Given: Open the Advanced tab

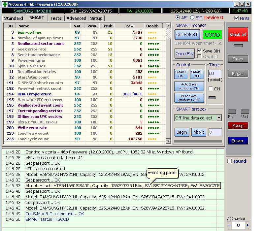Looking at the screenshot, I should (x=76, y=18).
